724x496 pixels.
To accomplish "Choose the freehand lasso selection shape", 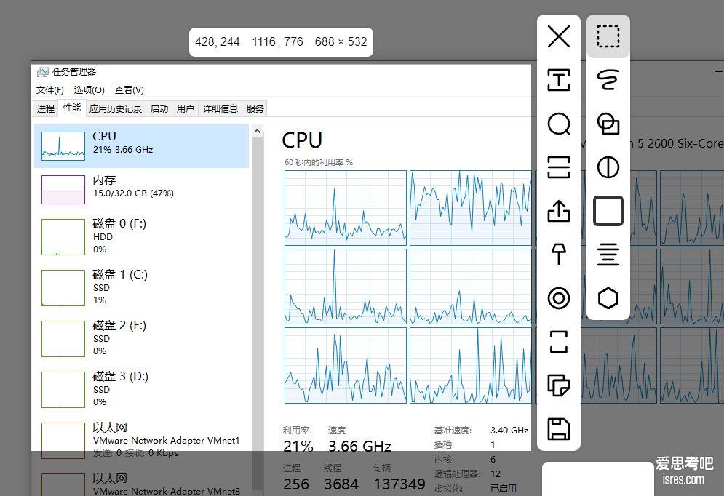I will pos(608,80).
